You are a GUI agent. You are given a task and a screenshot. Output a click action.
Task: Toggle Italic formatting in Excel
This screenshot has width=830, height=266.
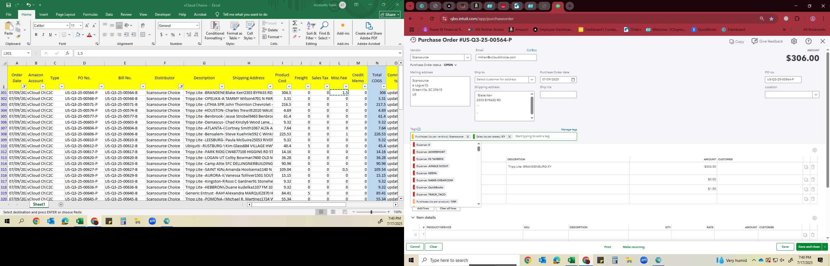pos(43,35)
